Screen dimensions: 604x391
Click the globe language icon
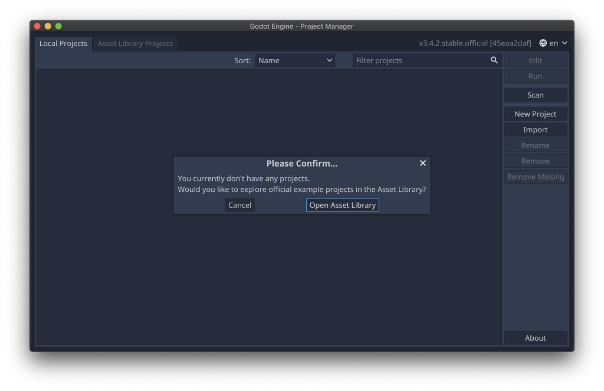click(543, 43)
